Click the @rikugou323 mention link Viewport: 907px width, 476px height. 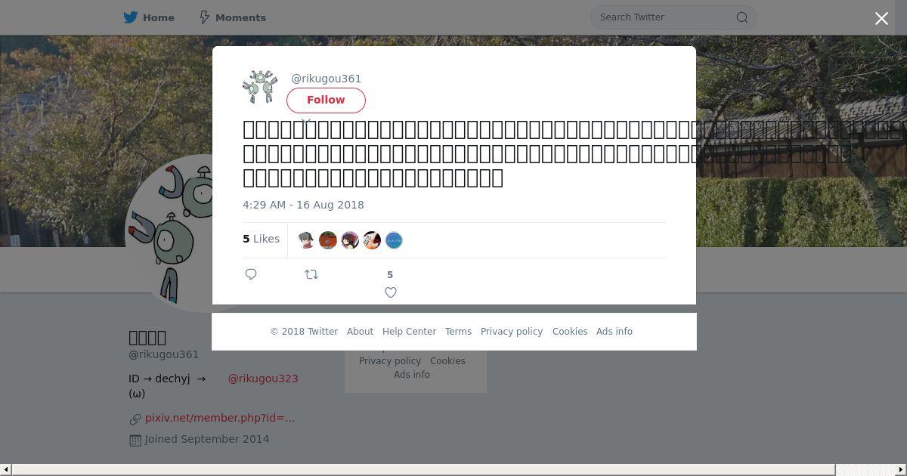pos(263,379)
